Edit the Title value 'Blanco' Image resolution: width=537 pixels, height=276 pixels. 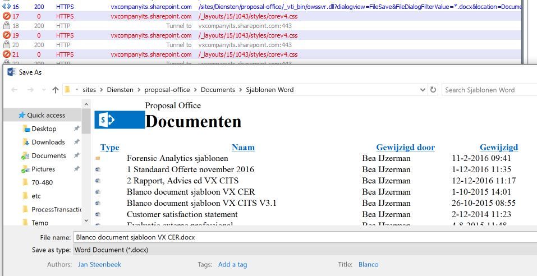pos(369,265)
